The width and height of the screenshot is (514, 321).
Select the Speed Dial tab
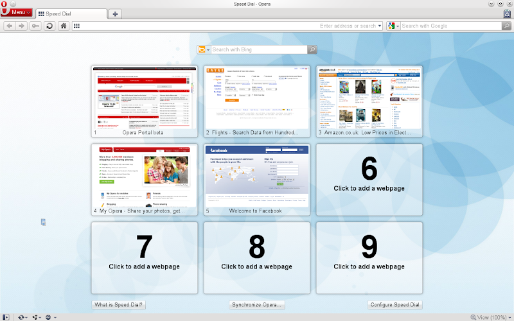pos(71,13)
